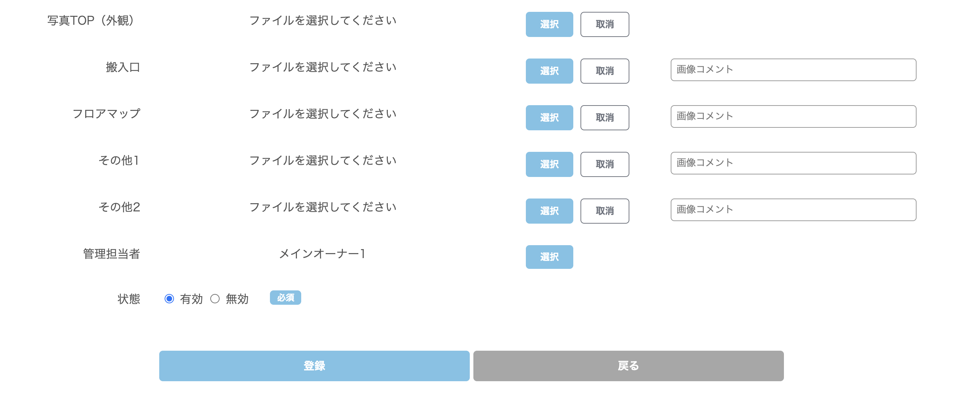Go back using the 戻る button
This screenshot has width=964, height=397.
(628, 366)
